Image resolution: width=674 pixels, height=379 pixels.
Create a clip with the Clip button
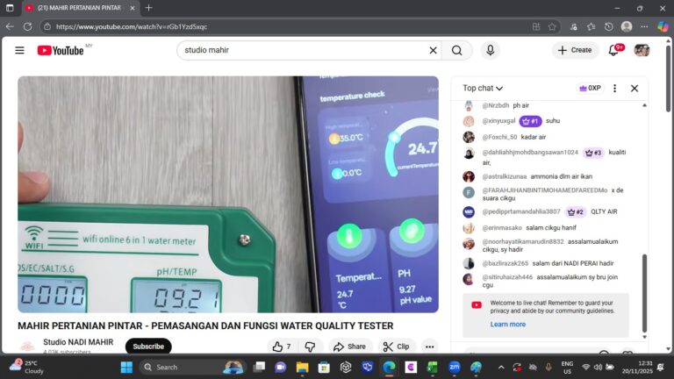[397, 347]
